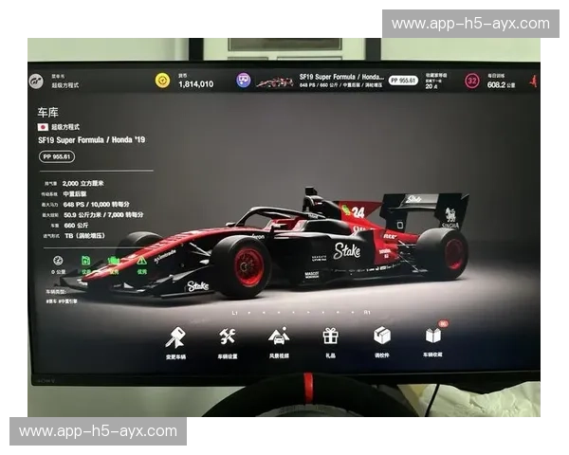The height and width of the screenshot is (455, 569).
Task: Click the purple roulette ticket icon
Action: pos(243,80)
